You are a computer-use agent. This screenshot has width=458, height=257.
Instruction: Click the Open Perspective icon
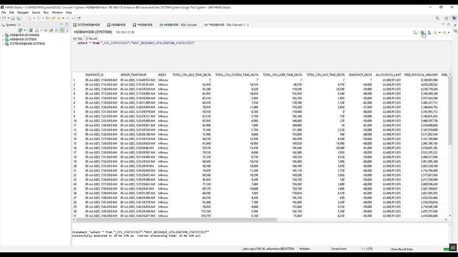[447, 18]
